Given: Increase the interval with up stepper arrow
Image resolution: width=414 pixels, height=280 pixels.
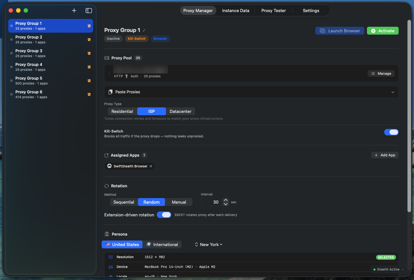Looking at the screenshot, I should pyautogui.click(x=225, y=200).
